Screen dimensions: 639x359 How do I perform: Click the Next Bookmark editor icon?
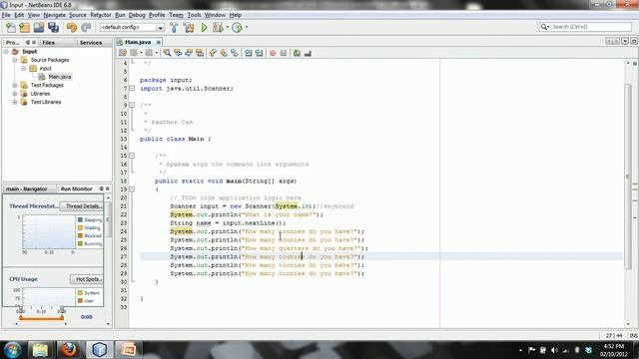(x=224, y=53)
